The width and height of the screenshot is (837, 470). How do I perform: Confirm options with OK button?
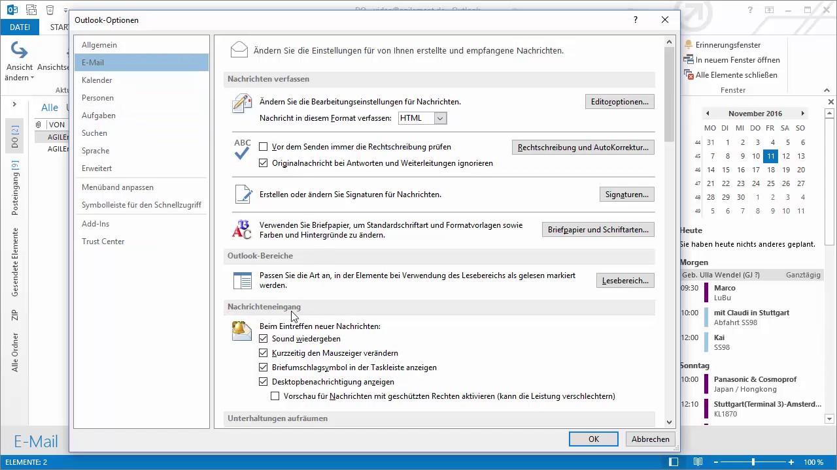594,439
